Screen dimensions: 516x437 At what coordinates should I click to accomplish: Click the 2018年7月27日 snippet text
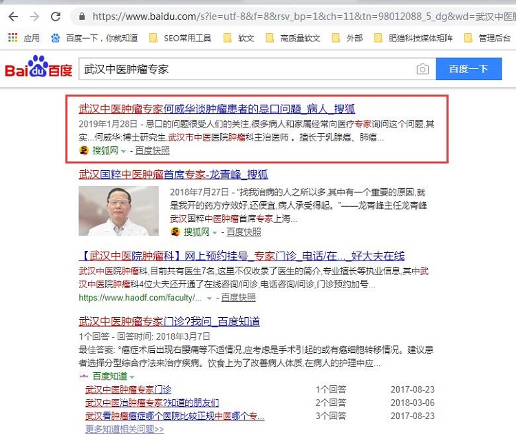tap(199, 192)
